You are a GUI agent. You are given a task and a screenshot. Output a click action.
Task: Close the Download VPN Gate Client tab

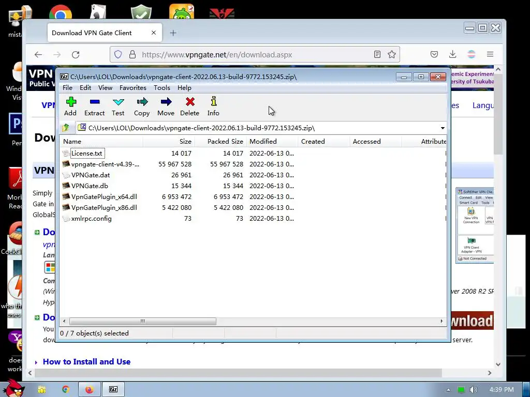point(154,33)
